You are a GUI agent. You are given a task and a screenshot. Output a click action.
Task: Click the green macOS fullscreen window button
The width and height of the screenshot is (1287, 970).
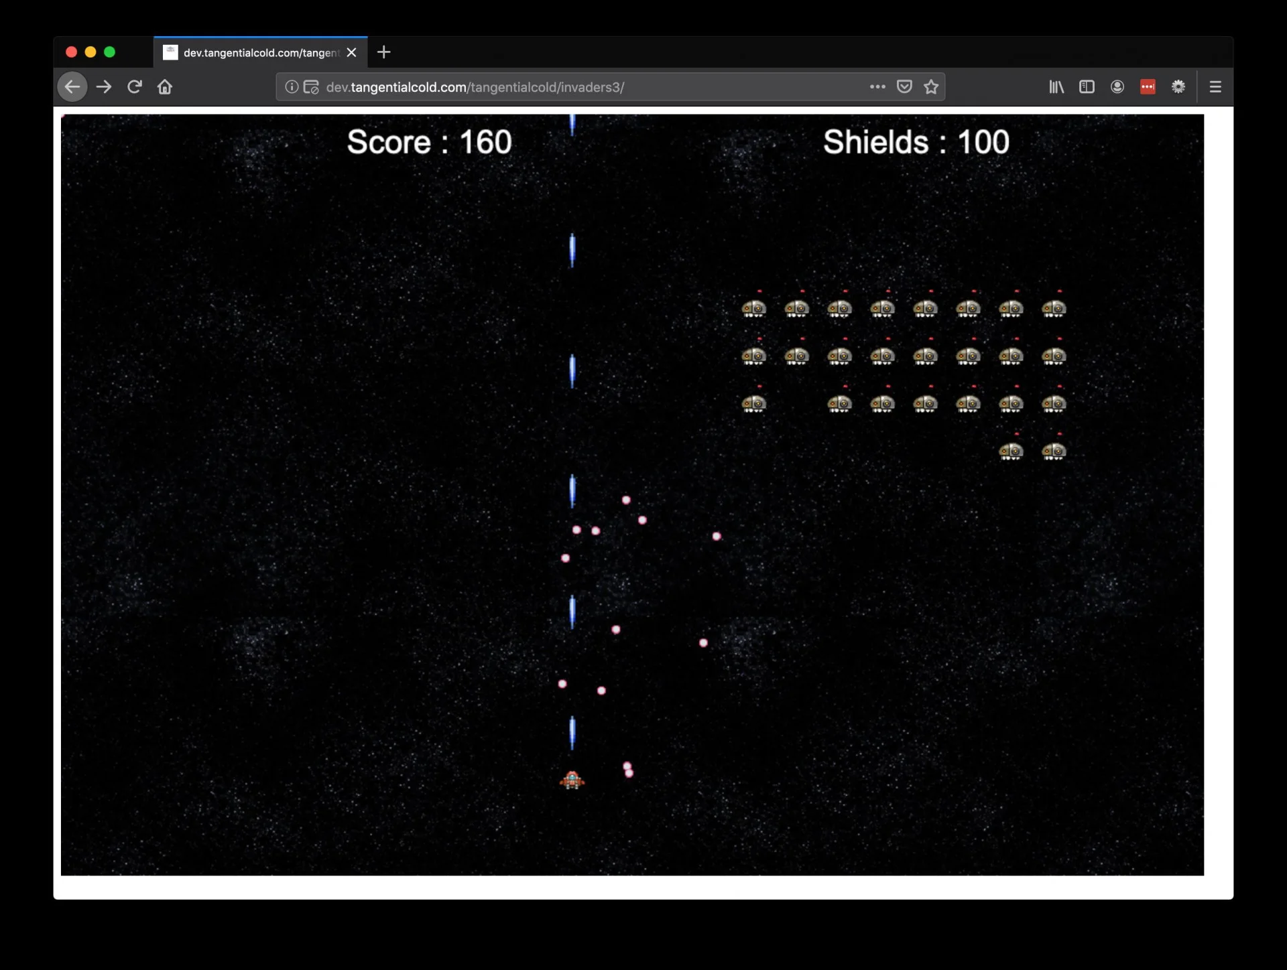[x=110, y=52]
